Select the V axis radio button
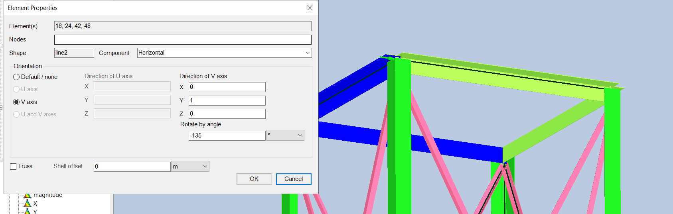This screenshot has height=214, width=673. coord(16,102)
